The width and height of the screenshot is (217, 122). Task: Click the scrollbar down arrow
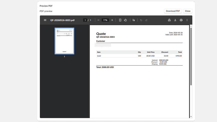pyautogui.click(x=191, y=117)
